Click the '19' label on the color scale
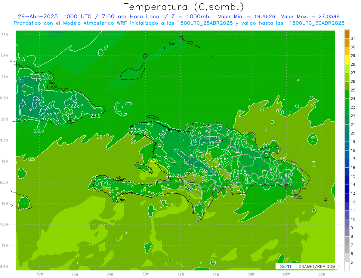 [x=353, y=142]
